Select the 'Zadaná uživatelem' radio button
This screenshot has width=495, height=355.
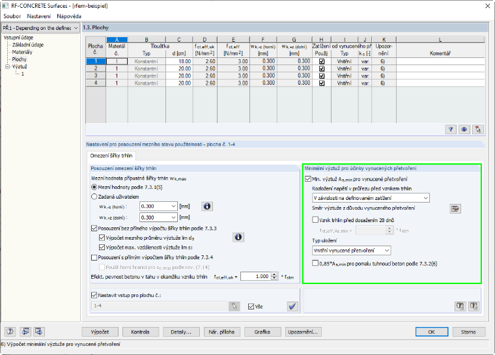(x=94, y=197)
